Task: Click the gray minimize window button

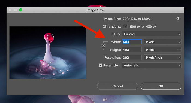Action: click(16, 10)
